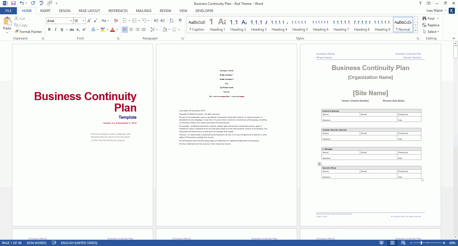Screen dimensions: 458x246
Task: Open the font size dropdown
Action: click(x=83, y=21)
